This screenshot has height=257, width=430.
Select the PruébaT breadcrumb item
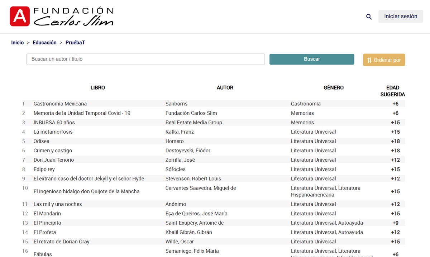(x=75, y=43)
